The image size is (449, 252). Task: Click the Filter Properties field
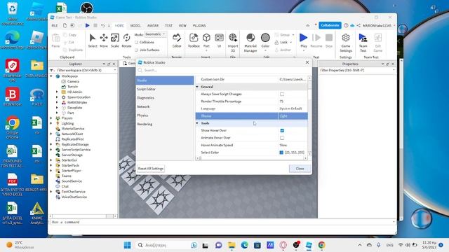tap(357, 70)
